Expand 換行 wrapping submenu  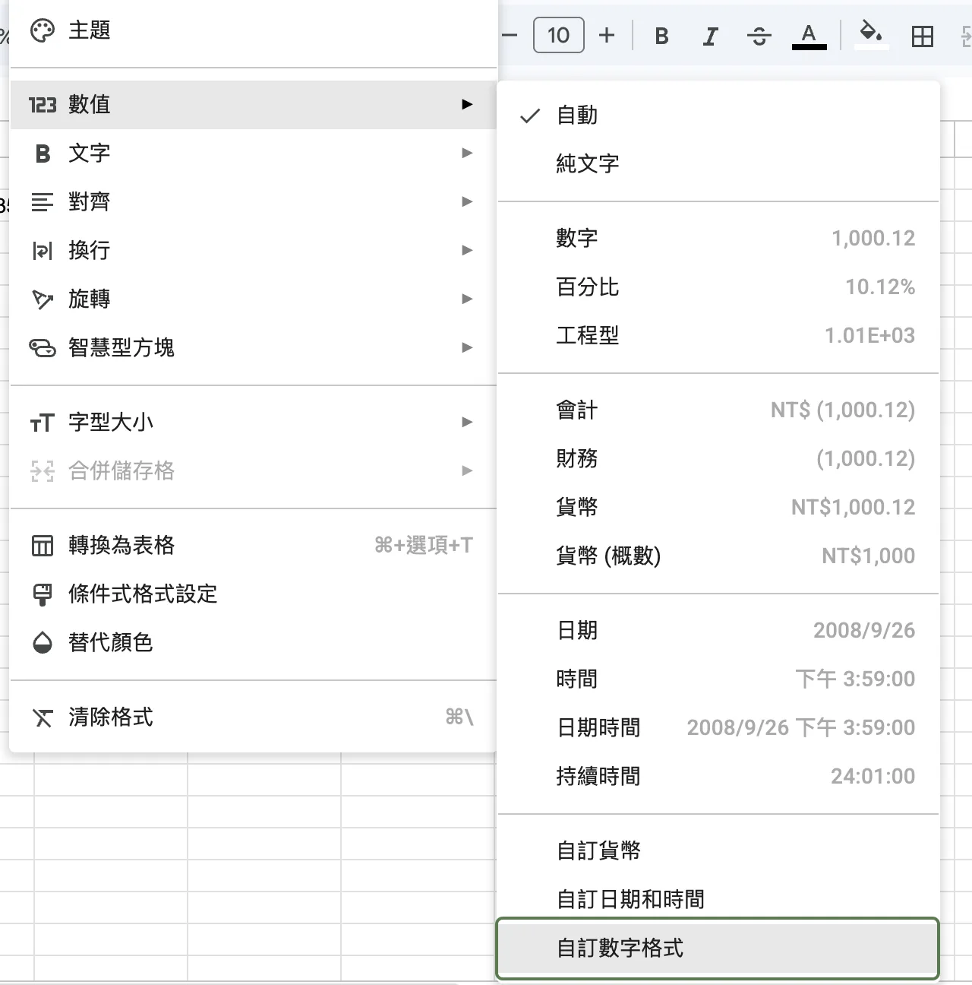[x=254, y=250]
